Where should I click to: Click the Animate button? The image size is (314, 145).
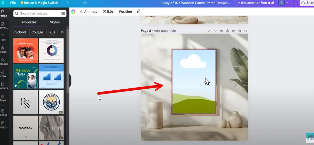pos(89,12)
